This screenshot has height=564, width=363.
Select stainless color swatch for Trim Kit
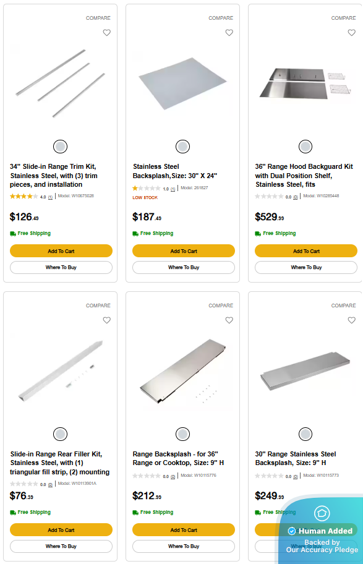point(60,147)
